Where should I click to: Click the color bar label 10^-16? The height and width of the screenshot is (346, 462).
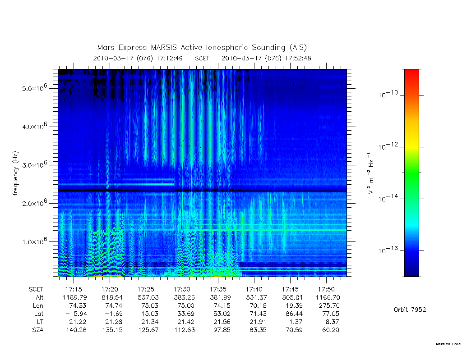click(x=388, y=250)
